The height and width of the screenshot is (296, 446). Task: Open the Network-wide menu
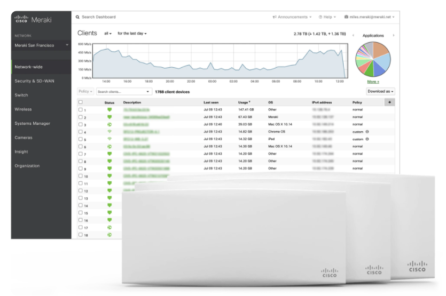click(x=41, y=67)
